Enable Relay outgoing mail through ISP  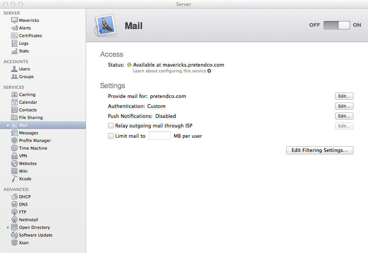111,126
